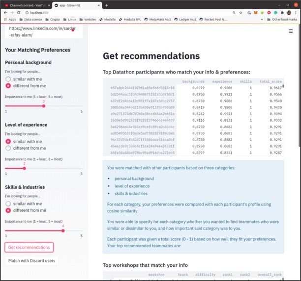301x281 pixels.
Task: Click the main page vertical scrollbar
Action: click(300, 85)
